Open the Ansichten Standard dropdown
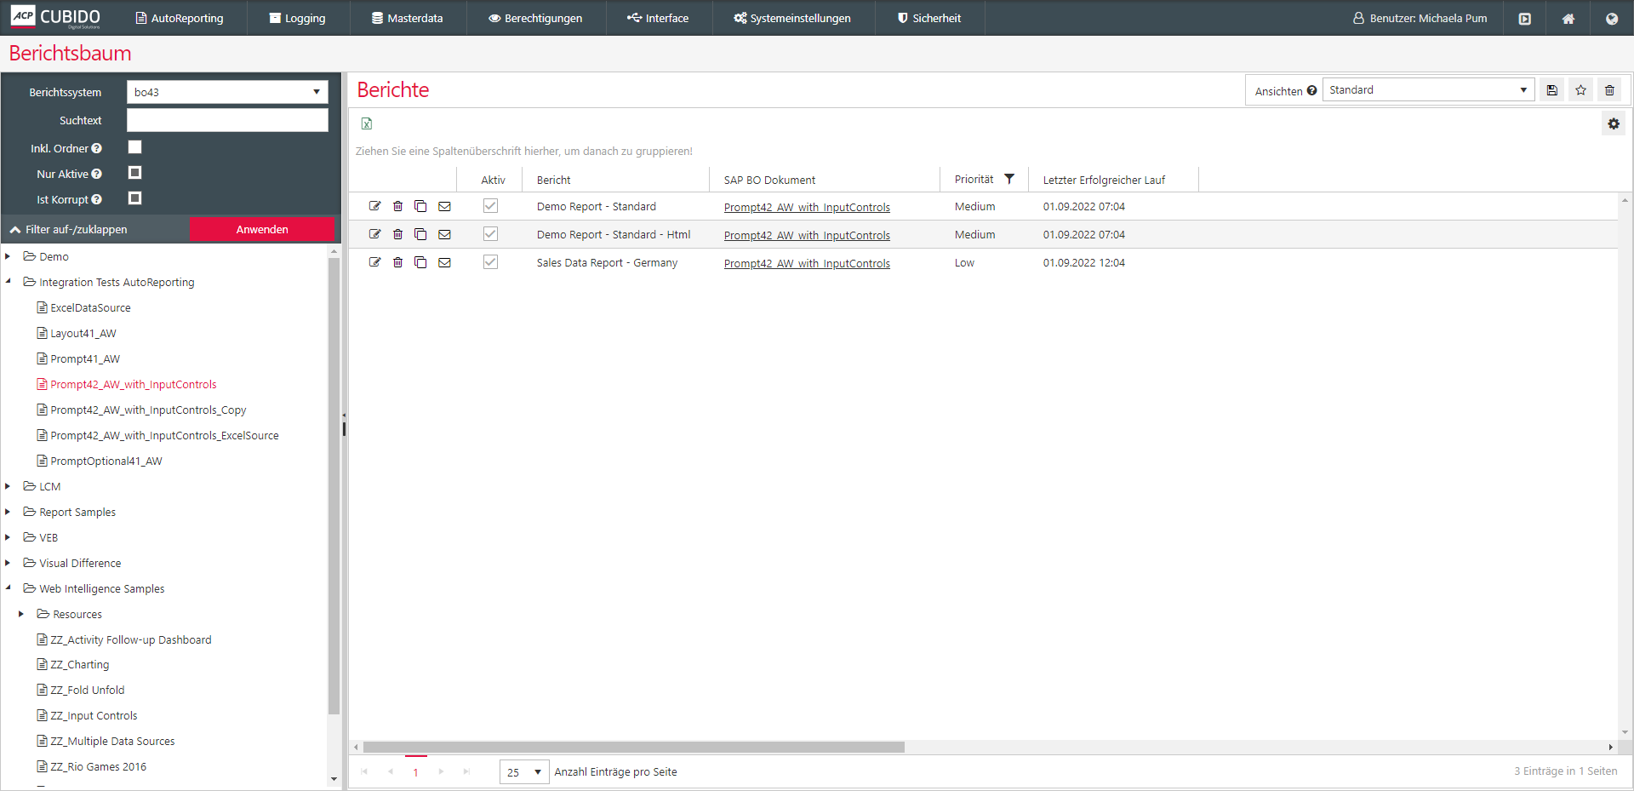Viewport: 1634px width, 791px height. coord(1429,89)
